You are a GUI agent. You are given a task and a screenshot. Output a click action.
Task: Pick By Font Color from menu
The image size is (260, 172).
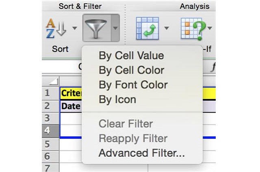tap(133, 85)
